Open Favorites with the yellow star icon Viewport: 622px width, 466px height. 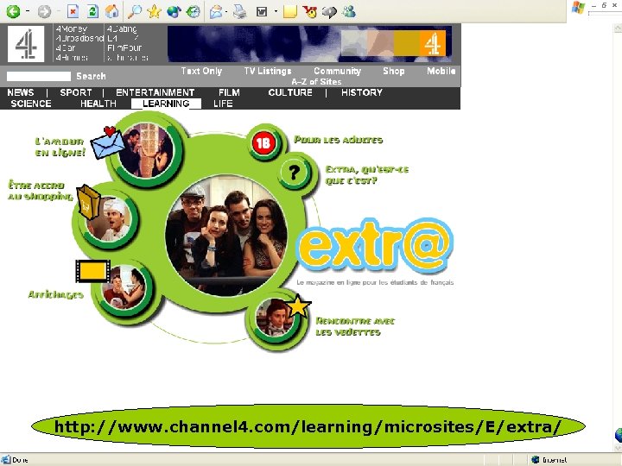(x=154, y=12)
